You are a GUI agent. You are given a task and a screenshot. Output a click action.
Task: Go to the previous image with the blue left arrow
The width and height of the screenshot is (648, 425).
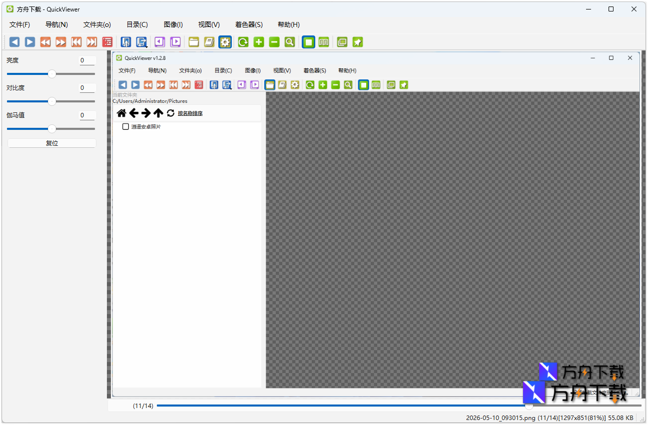coord(14,42)
